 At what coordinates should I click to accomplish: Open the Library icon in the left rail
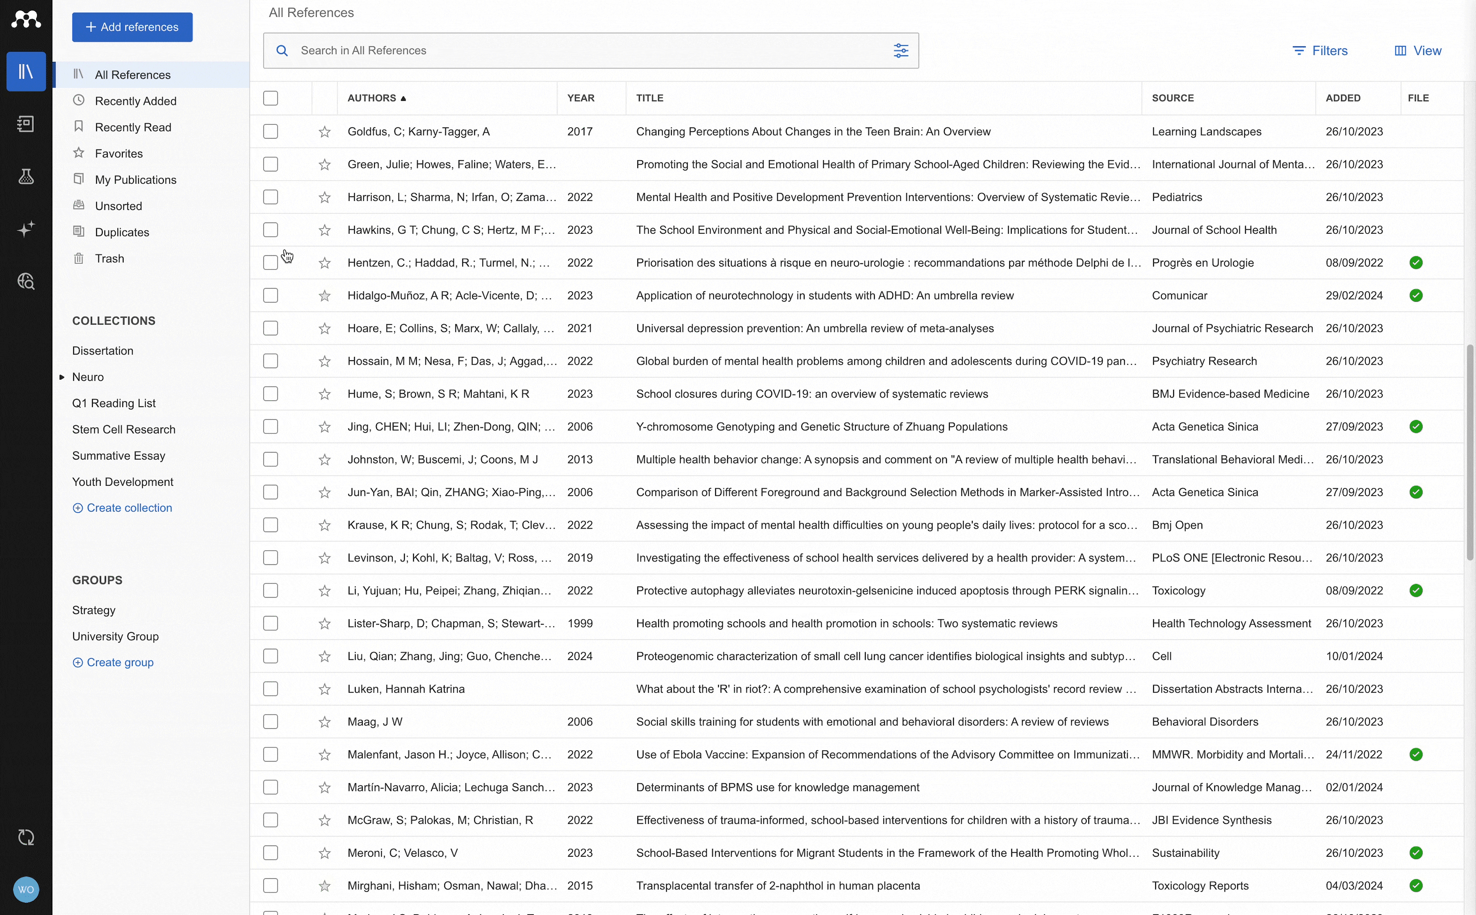(26, 72)
